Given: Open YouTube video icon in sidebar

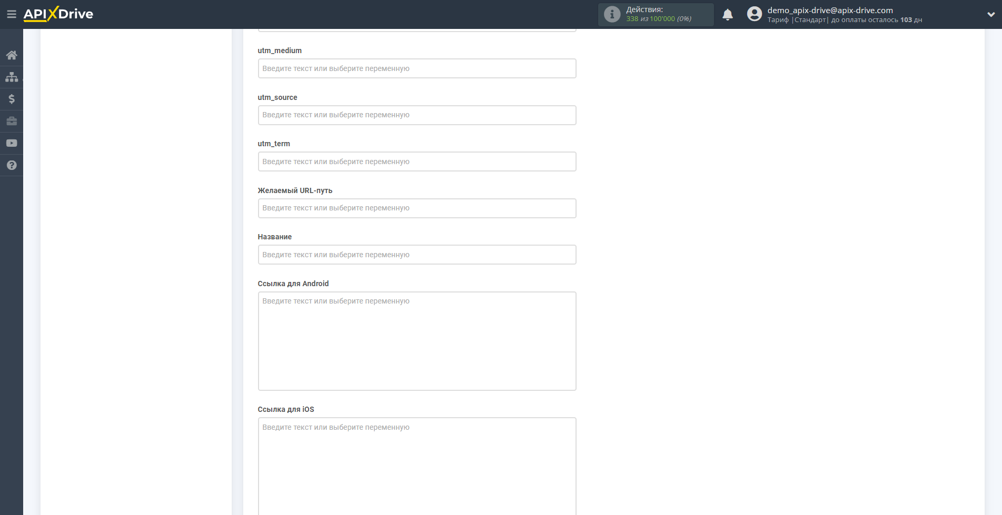Looking at the screenshot, I should click(12, 143).
